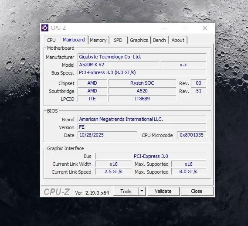Screen dimensions: 248x226
Task: Click the Tools button
Action: [126, 192]
